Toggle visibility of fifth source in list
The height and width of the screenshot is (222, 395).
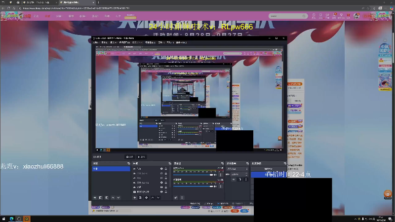tap(161, 187)
